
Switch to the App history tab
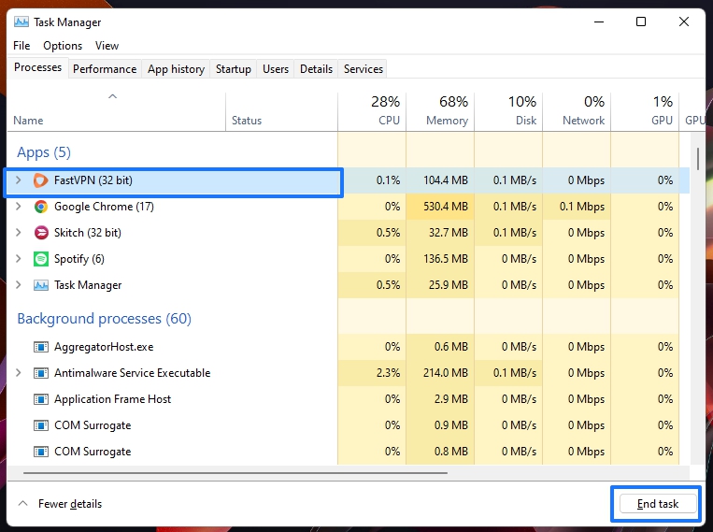coord(176,68)
